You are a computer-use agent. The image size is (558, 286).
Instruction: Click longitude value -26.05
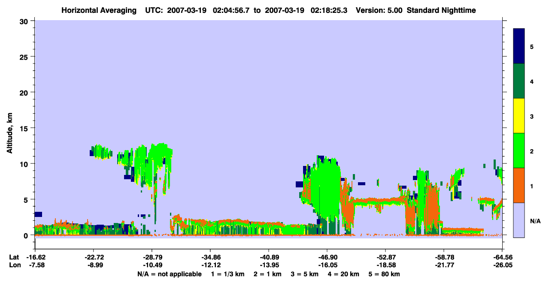[502, 265]
